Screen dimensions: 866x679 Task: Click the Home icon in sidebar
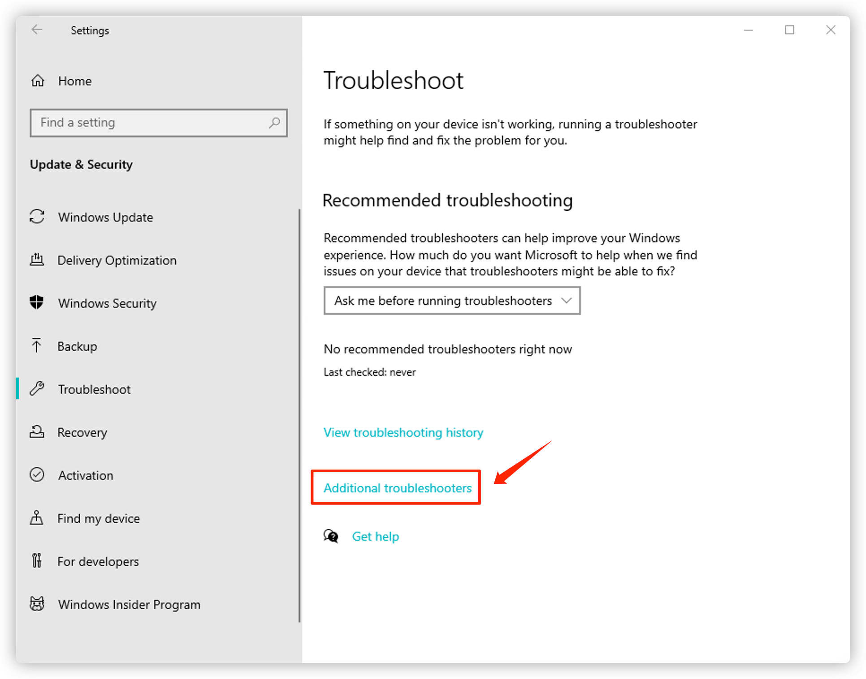pos(39,81)
